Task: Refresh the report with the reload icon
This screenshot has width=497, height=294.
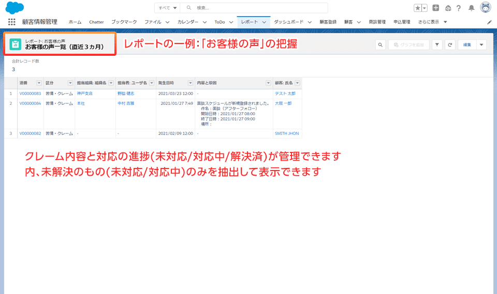Action: 450,45
